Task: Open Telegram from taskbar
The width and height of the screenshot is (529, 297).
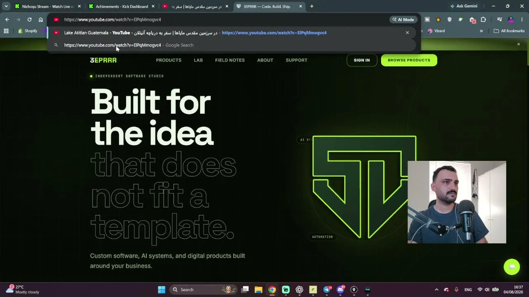Action: tap(326, 290)
